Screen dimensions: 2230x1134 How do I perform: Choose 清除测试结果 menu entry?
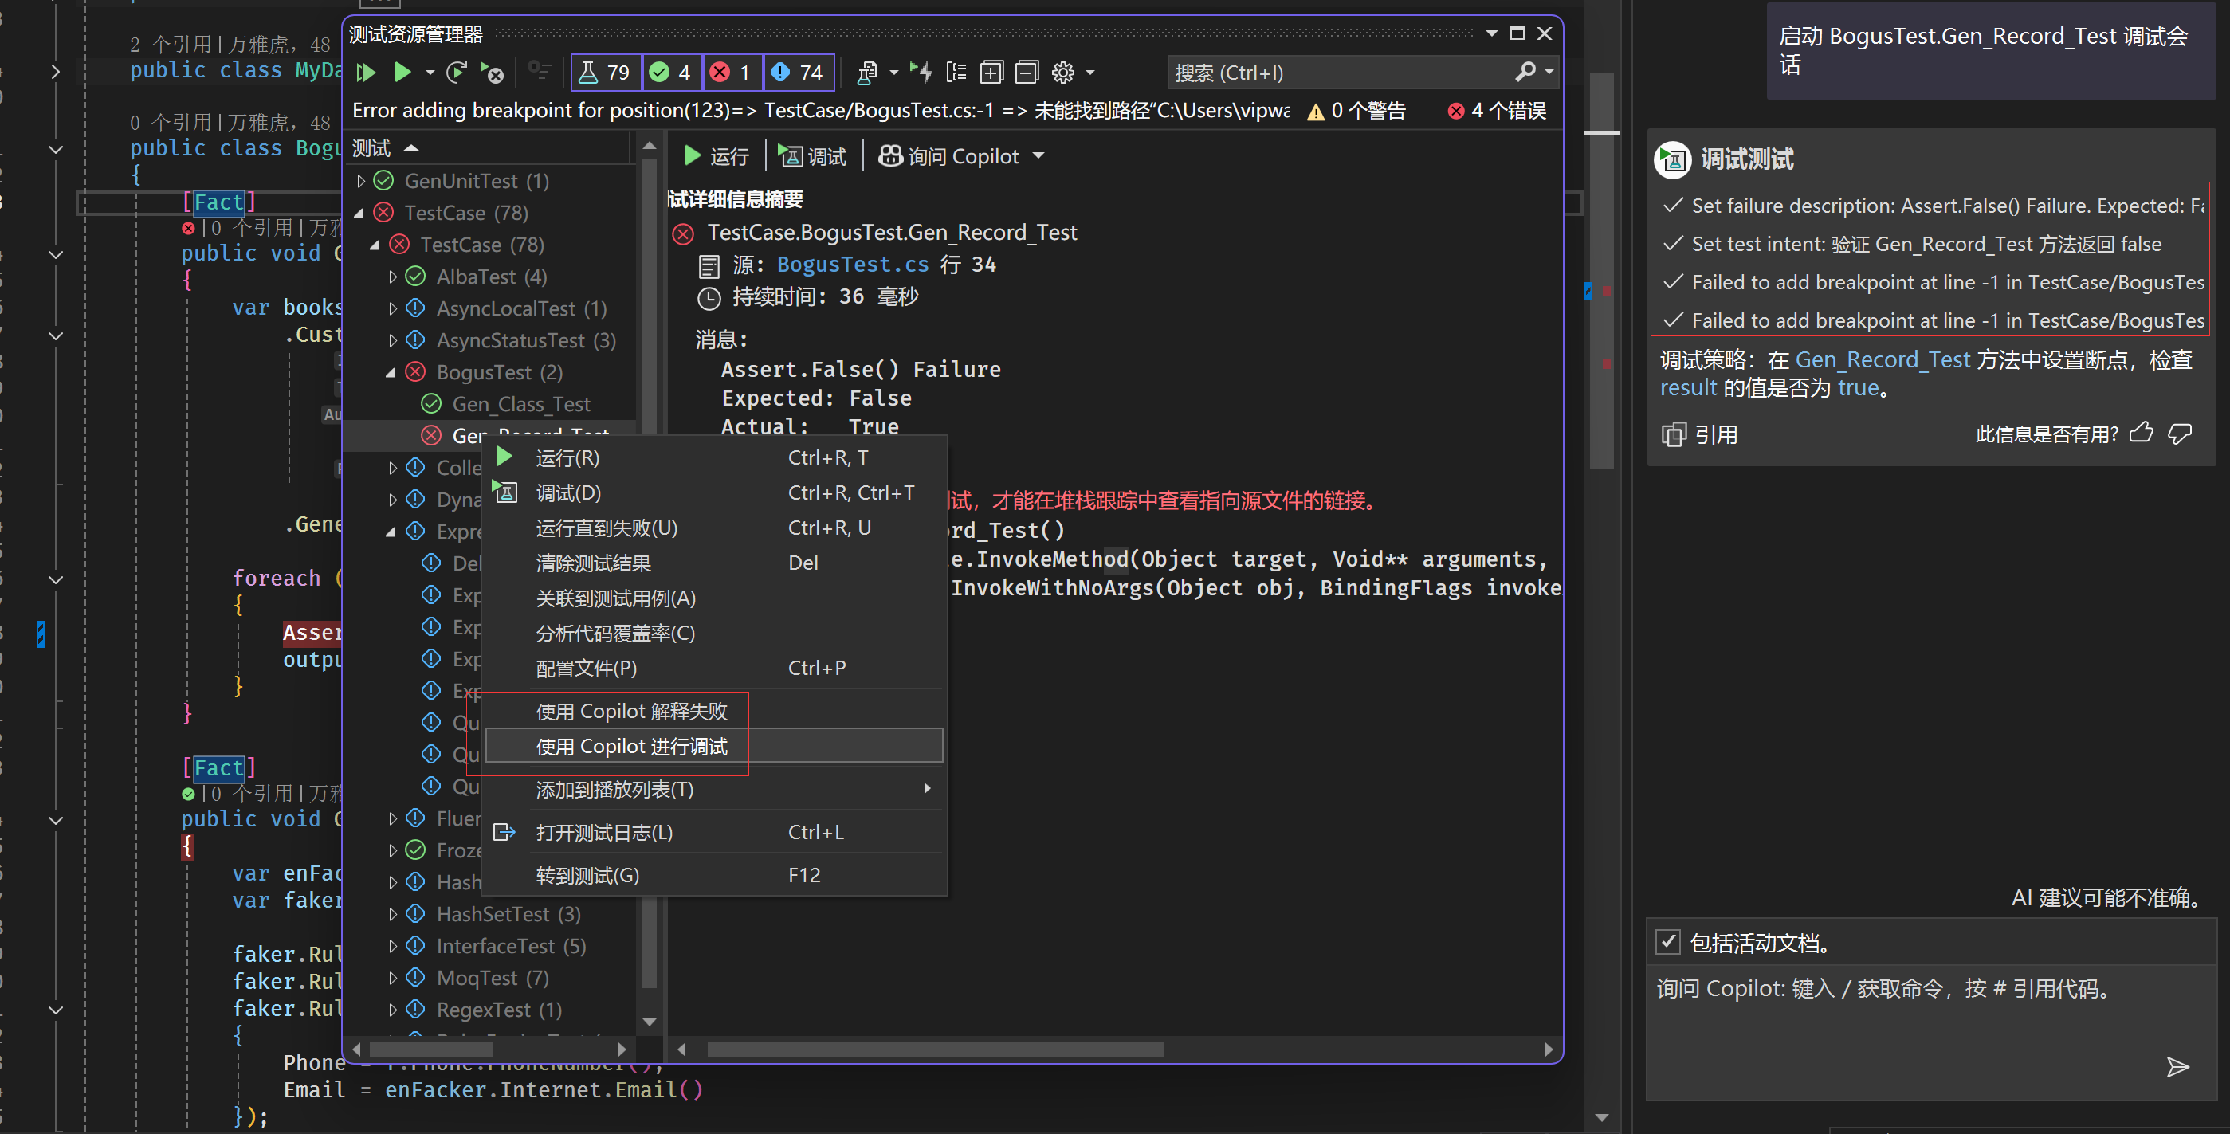pos(714,563)
